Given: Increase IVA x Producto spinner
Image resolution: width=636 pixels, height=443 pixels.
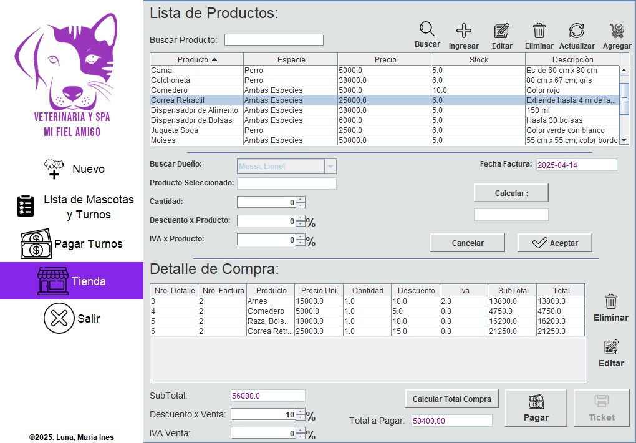Looking at the screenshot, I should point(301,236).
